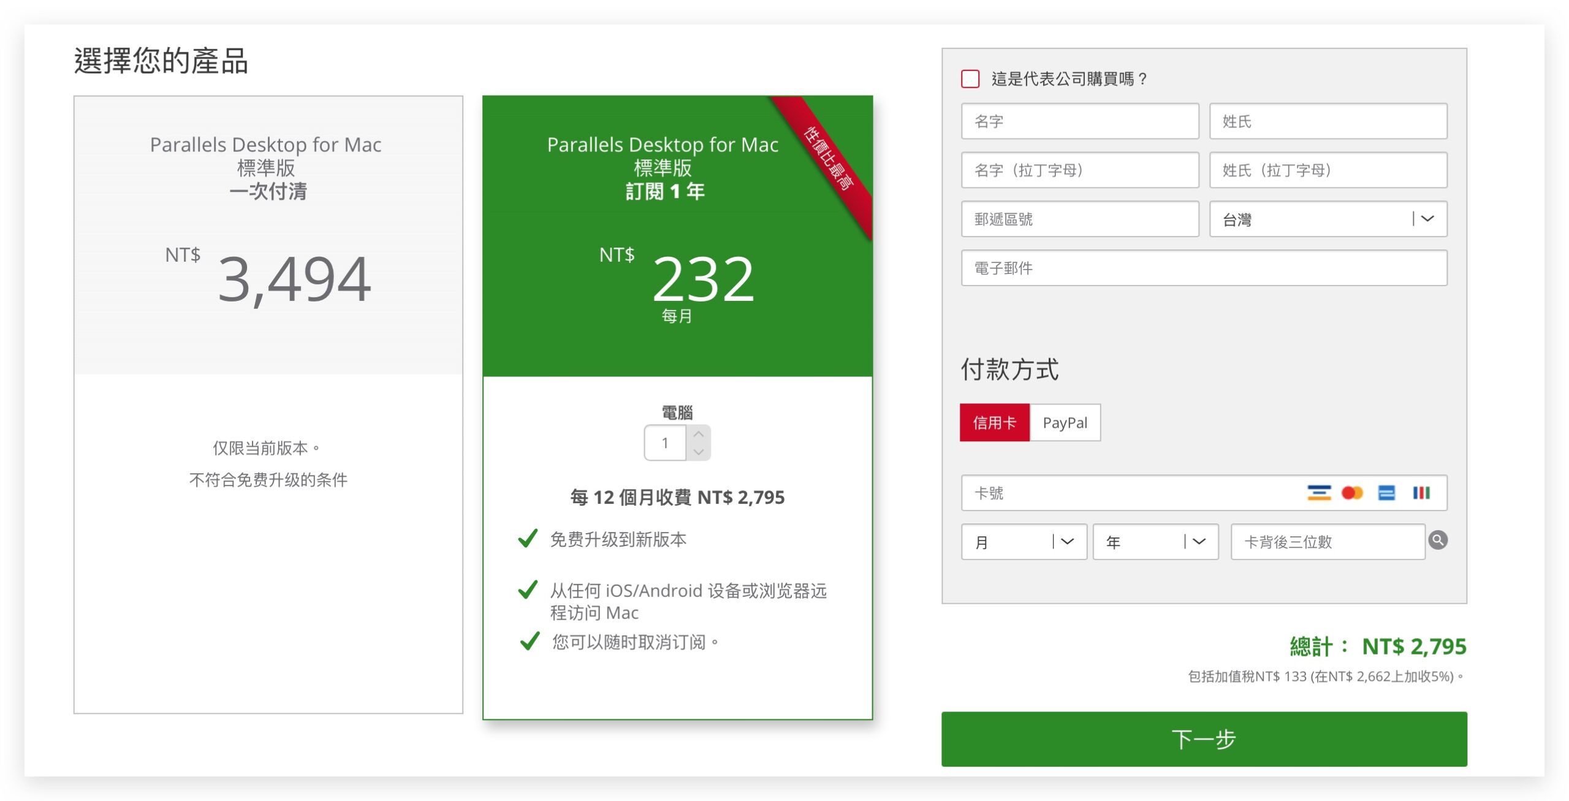Decrease computer count with down arrow
1569x801 pixels.
click(698, 452)
